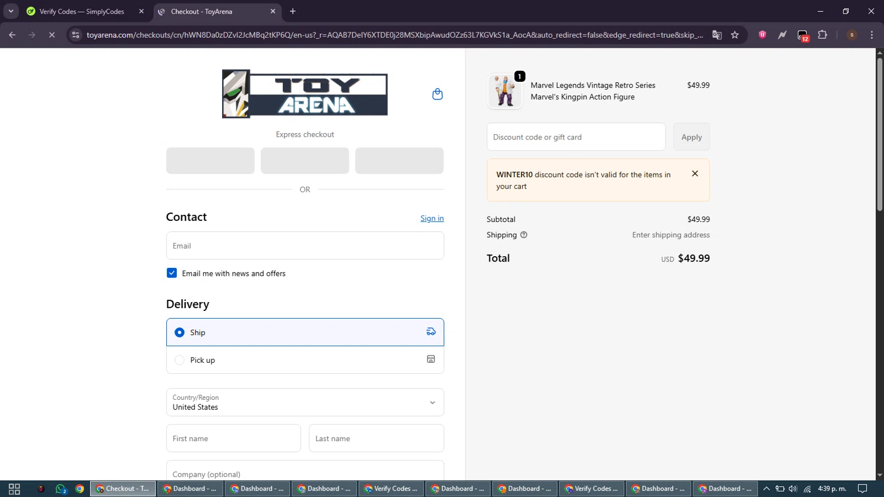Bookmark this page with the star icon
Image resolution: width=884 pixels, height=497 pixels.
coord(735,35)
